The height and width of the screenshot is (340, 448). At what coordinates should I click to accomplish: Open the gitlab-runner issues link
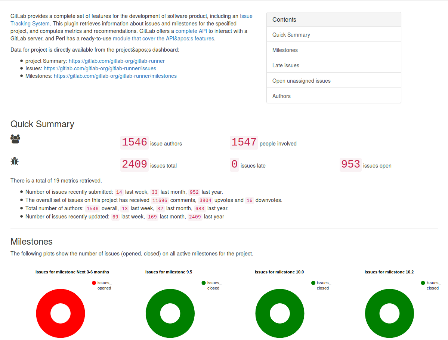100,68
